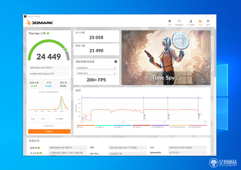Toggle the GPU temperature legend item
This screenshot has height=170, width=241.
(x=123, y=126)
